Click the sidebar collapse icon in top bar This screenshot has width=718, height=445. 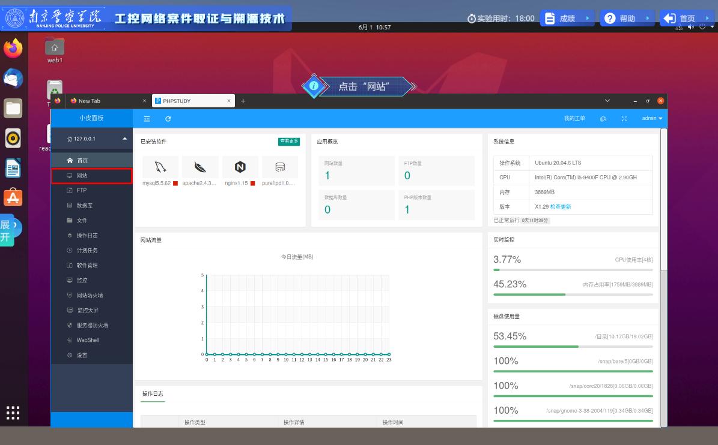click(x=147, y=119)
